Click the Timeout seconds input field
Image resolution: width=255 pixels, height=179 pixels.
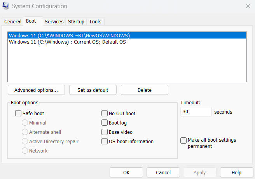tap(196, 112)
